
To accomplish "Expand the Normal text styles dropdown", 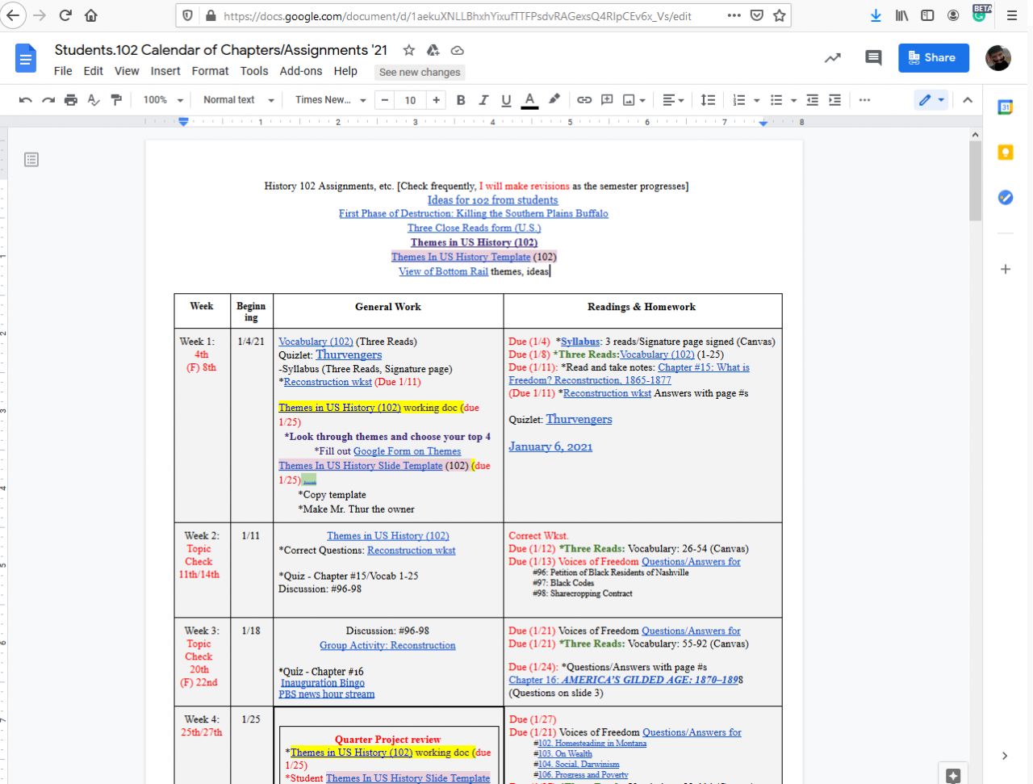I will point(238,100).
